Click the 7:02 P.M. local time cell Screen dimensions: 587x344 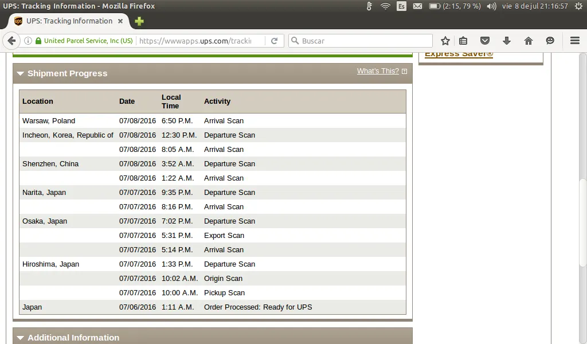pyautogui.click(x=177, y=221)
